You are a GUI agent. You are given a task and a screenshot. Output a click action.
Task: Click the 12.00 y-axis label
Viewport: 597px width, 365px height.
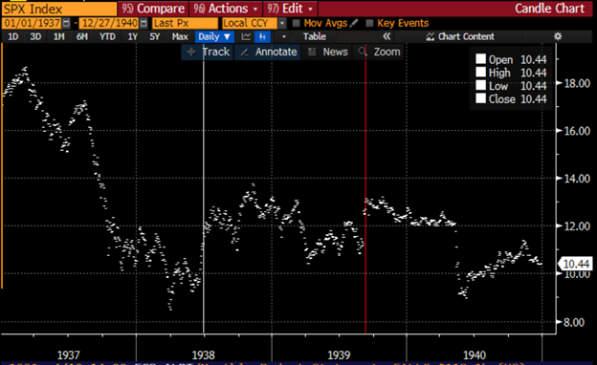[577, 226]
